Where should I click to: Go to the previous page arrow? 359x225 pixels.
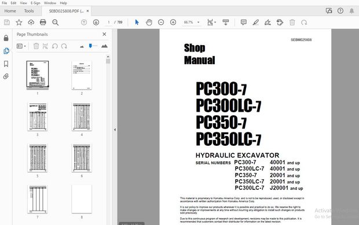(x=84, y=22)
